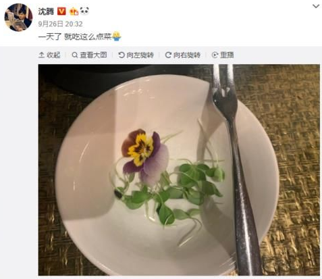Viewport: 322px width, 279px height.
Task: Click the post text 一天了 就吃这么点菜
Action: (x=75, y=36)
